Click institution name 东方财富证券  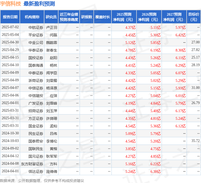pyautogui.click(x=32, y=164)
